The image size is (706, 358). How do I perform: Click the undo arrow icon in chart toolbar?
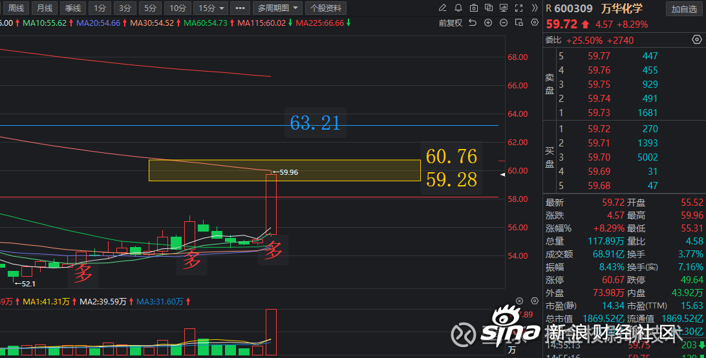tap(473, 23)
